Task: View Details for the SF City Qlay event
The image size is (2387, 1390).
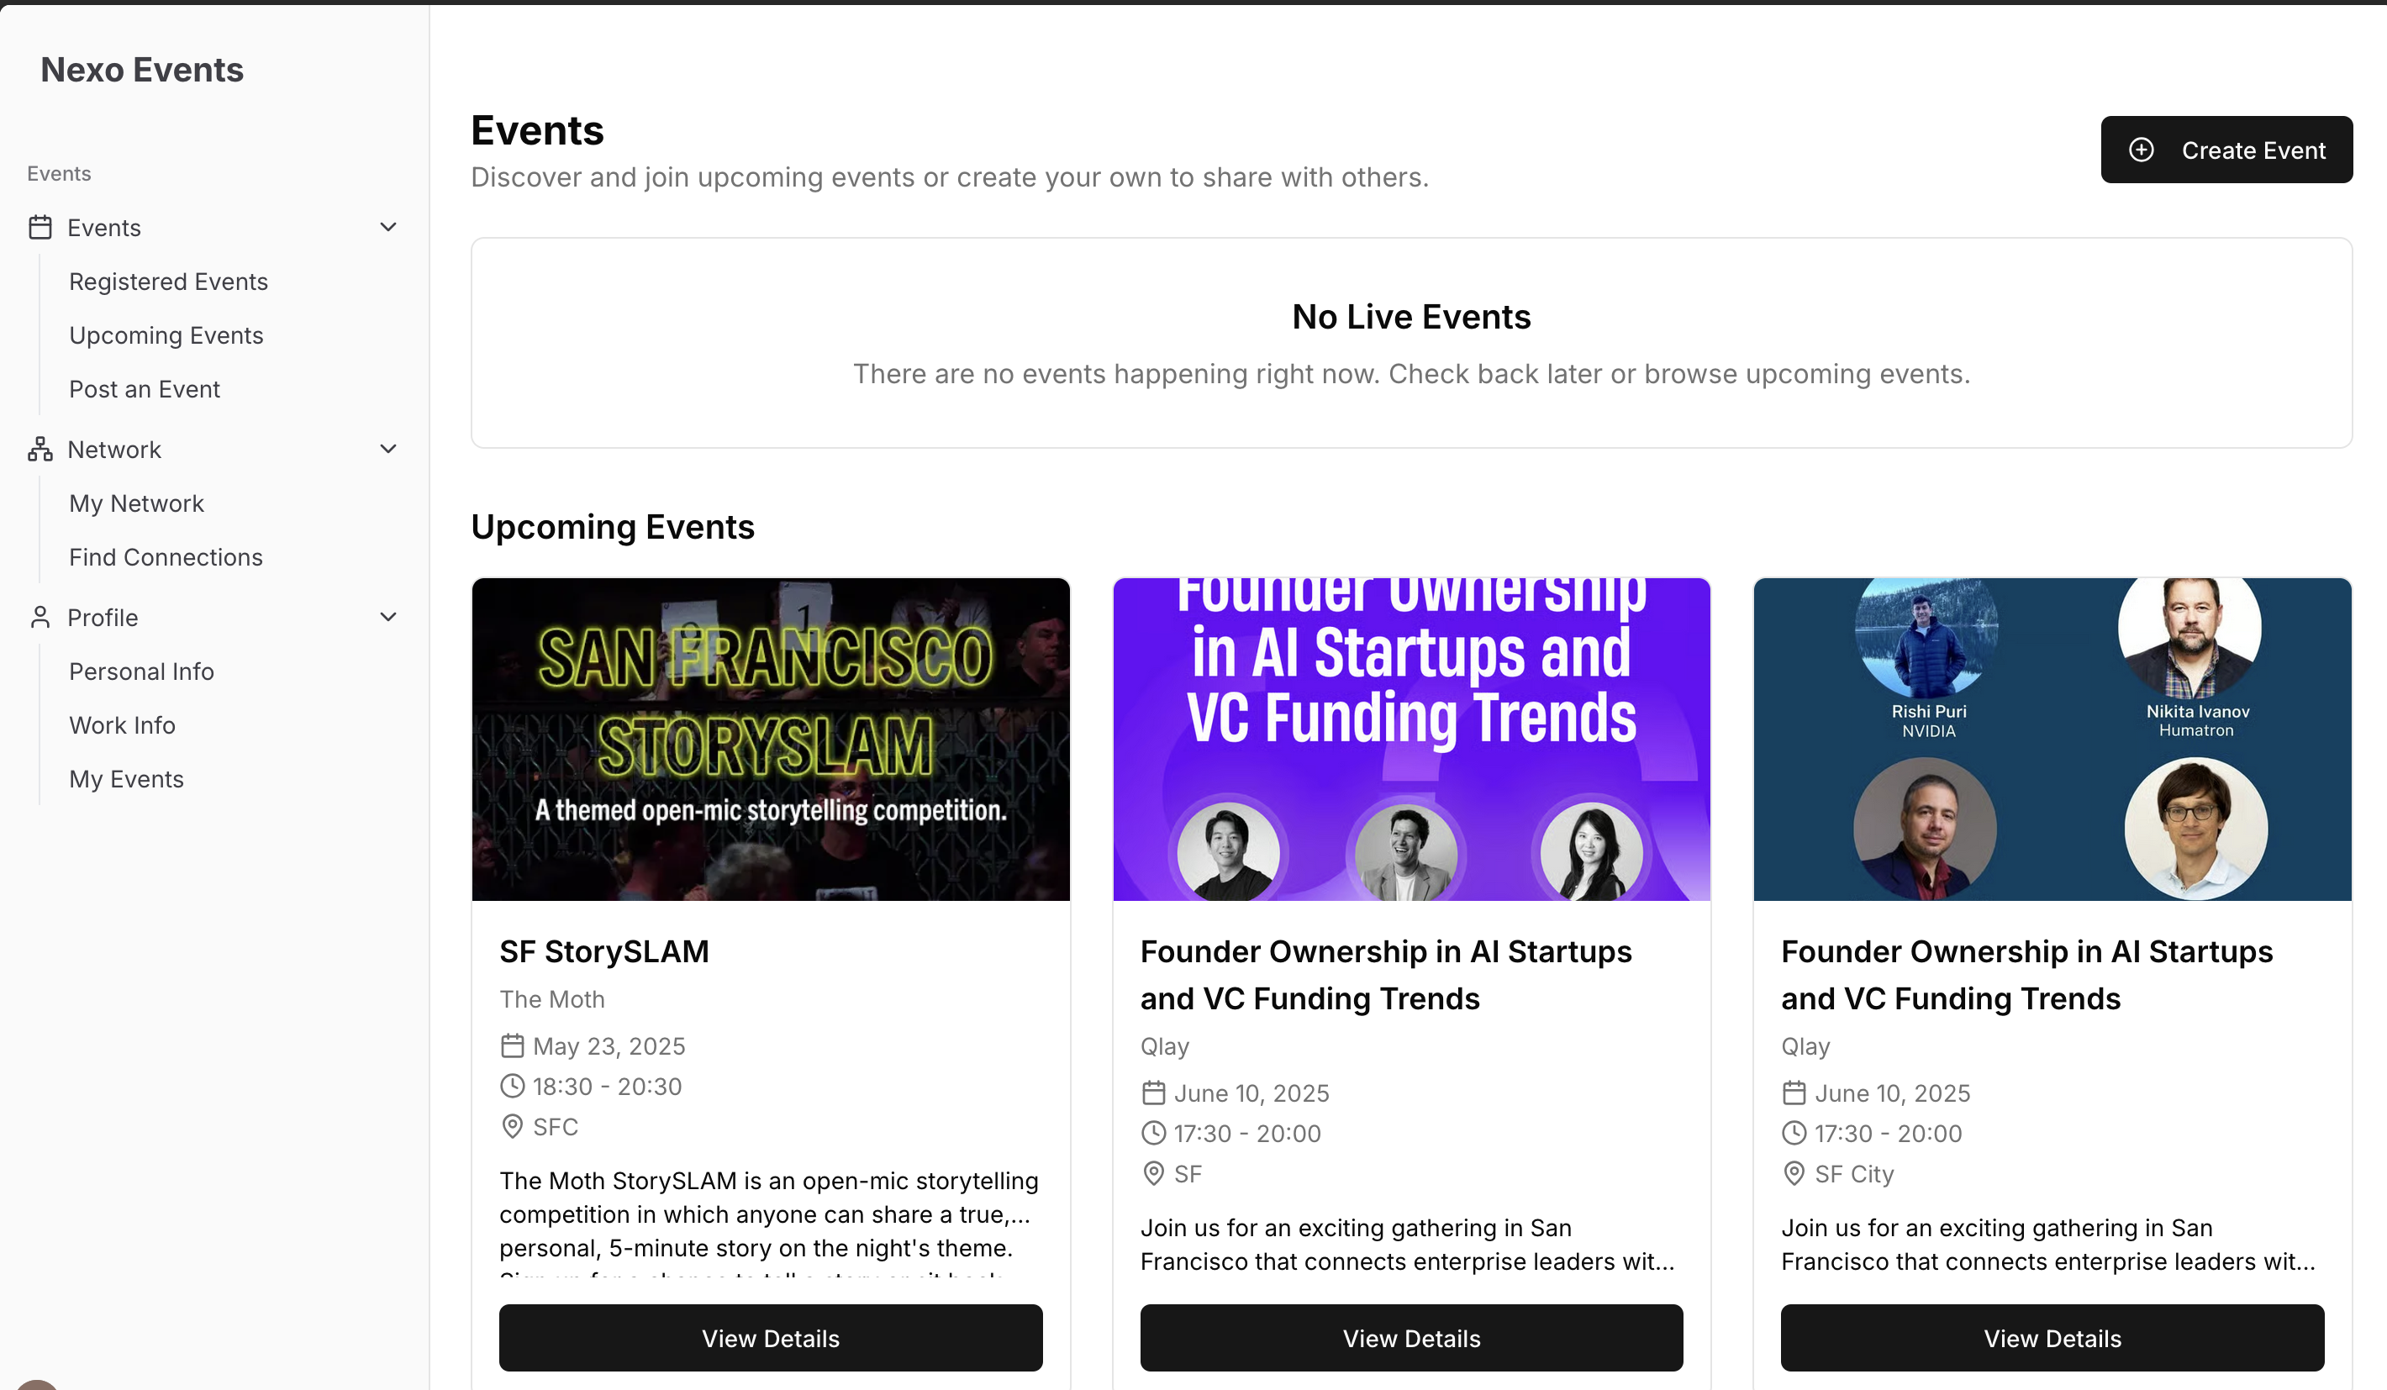Action: point(2052,1338)
